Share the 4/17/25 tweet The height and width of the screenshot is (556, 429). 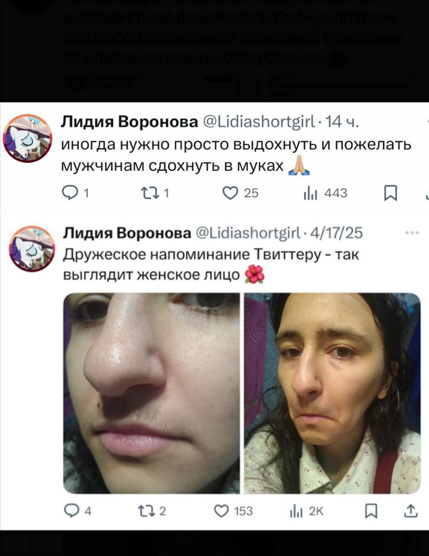(x=410, y=511)
